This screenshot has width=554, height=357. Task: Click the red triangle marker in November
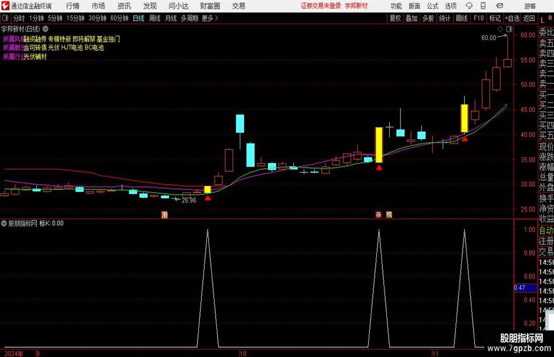tap(465, 139)
